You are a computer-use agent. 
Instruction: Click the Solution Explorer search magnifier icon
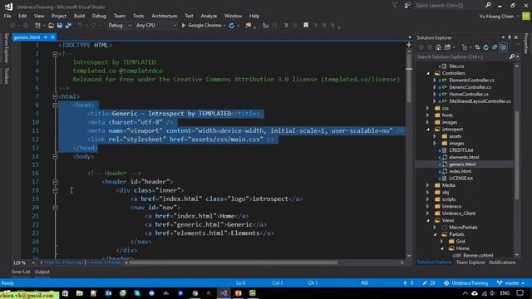[x=512, y=56]
